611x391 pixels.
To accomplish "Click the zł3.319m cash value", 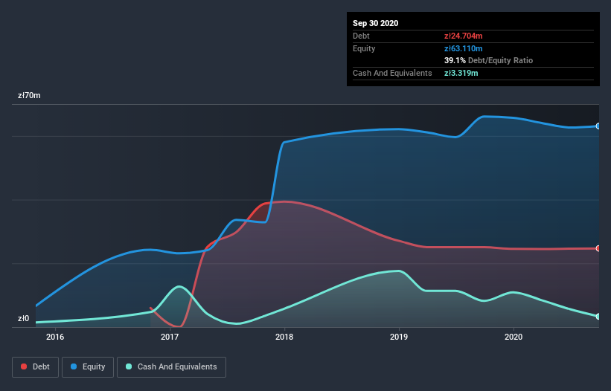I will click(461, 73).
